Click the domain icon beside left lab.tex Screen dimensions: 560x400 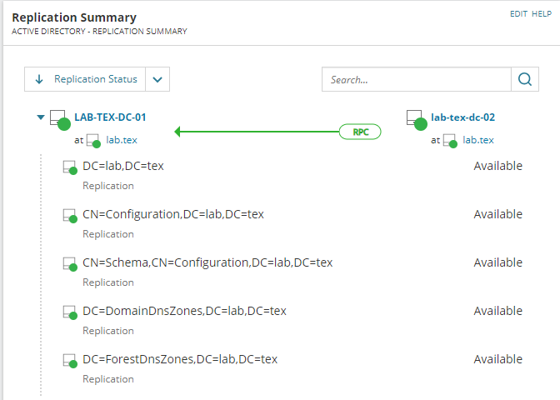pyautogui.click(x=94, y=141)
